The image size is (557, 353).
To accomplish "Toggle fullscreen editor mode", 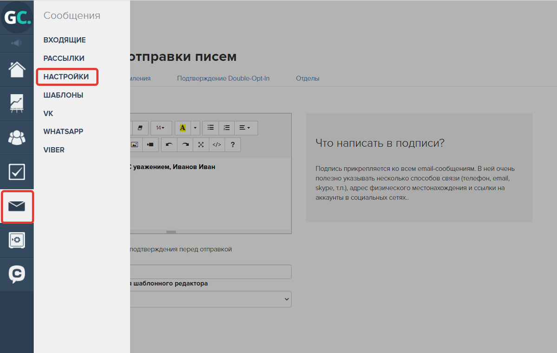I will click(x=201, y=144).
